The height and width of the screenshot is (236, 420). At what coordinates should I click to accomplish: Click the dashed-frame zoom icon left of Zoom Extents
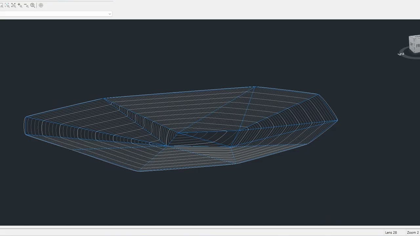7,5
